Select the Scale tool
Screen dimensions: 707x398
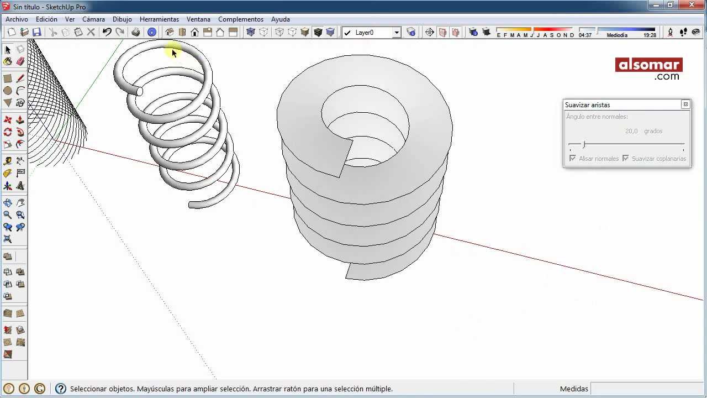click(x=8, y=144)
